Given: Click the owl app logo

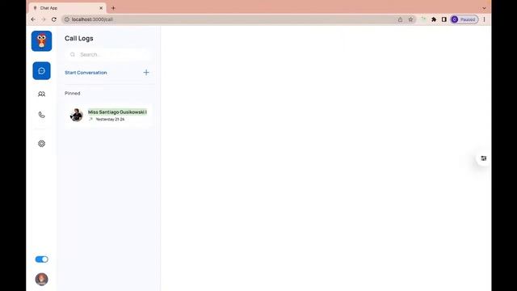Looking at the screenshot, I should 41,41.
